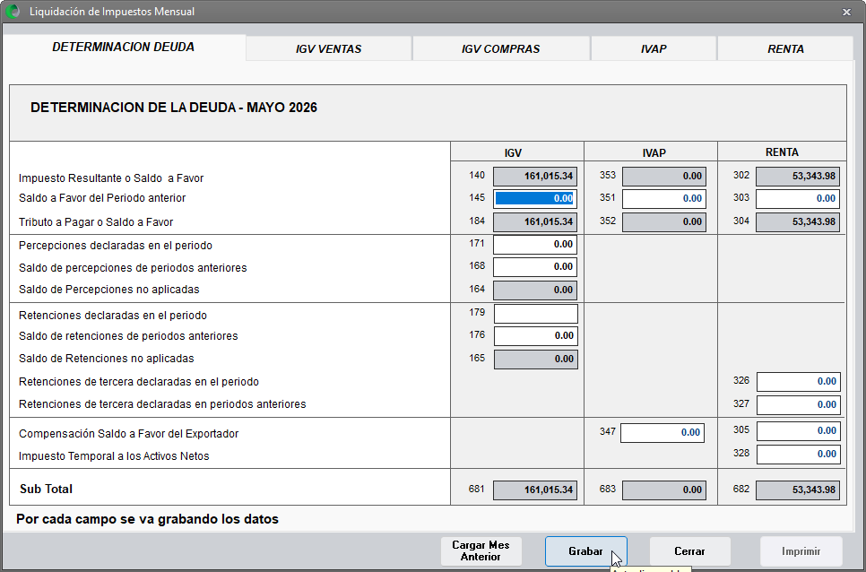Image resolution: width=866 pixels, height=572 pixels.
Task: Click field 351 IVAP saldo anterior
Action: 664,198
